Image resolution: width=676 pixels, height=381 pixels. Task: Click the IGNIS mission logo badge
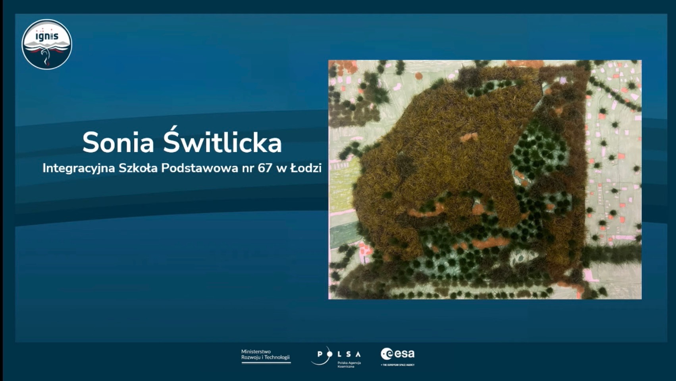47,44
